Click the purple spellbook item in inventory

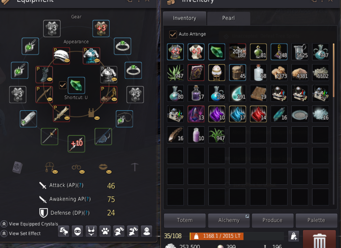click(x=196, y=72)
